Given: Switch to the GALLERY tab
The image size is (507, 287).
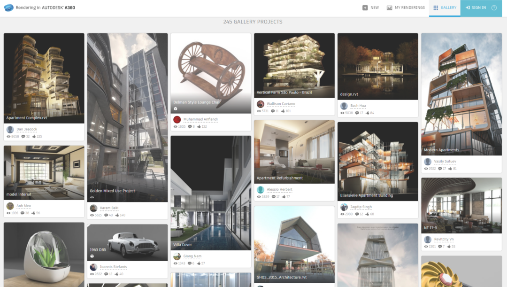Looking at the screenshot, I should coord(445,8).
